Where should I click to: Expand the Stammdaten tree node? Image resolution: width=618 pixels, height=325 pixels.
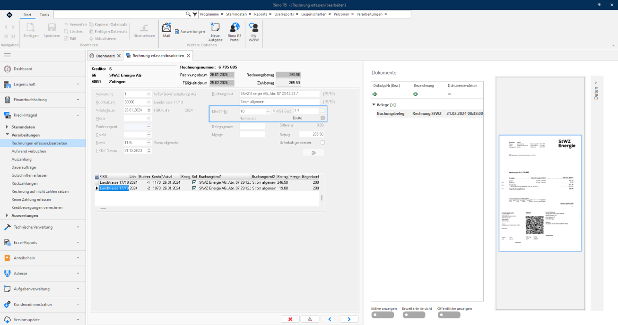click(x=7, y=127)
